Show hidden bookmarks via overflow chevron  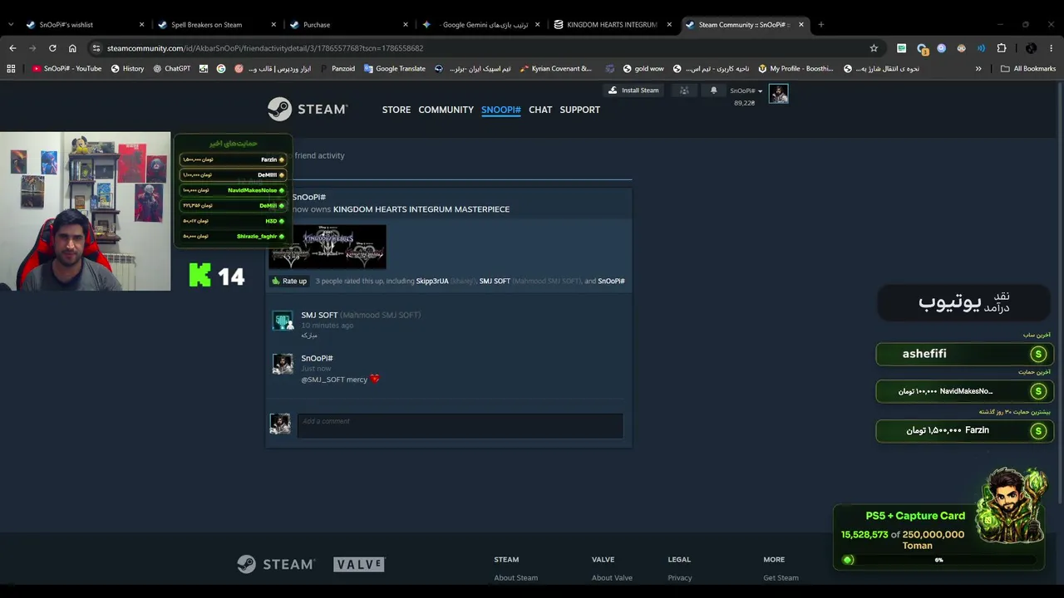978,69
